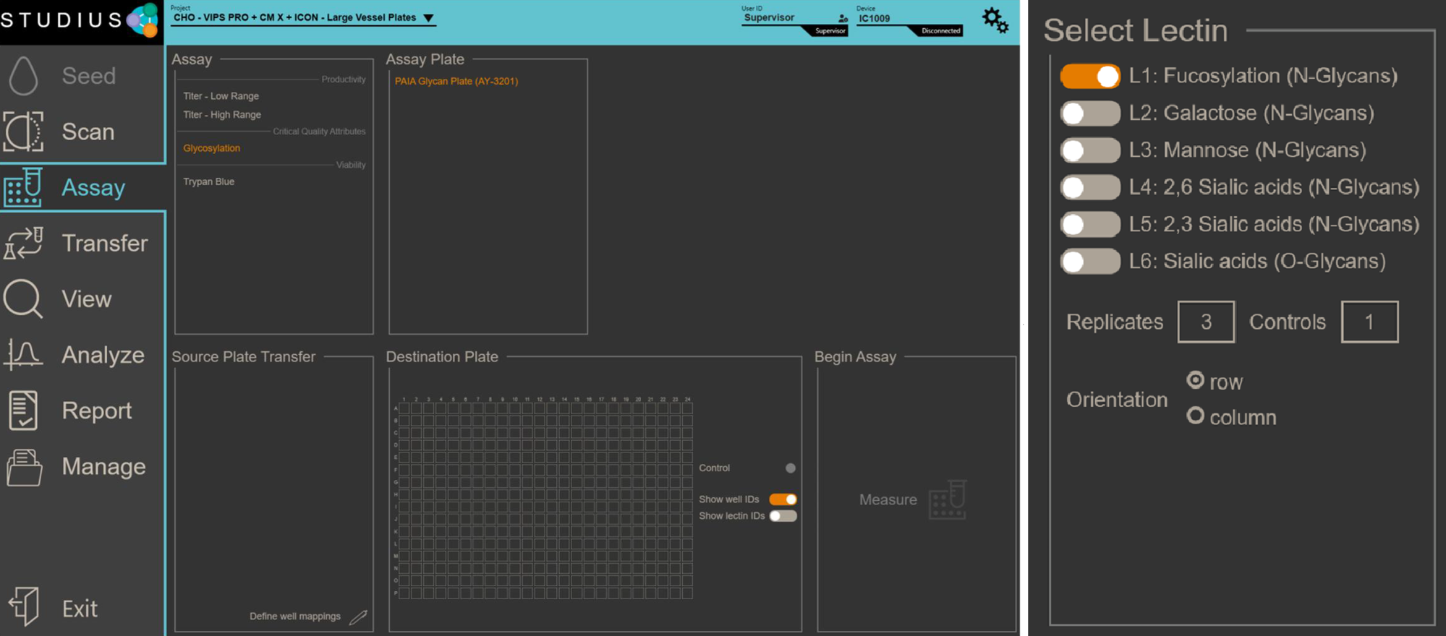
Task: Click the Replicates number field
Action: [x=1206, y=322]
